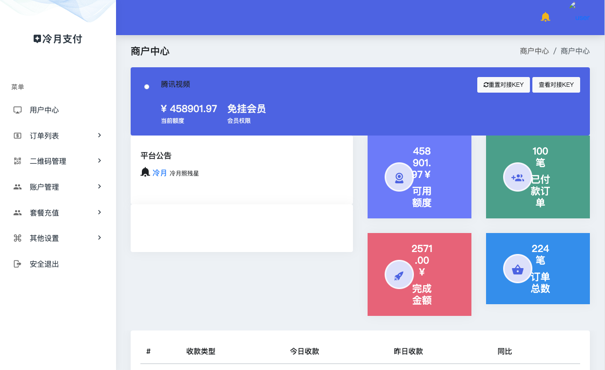The height and width of the screenshot is (370, 605).
Task: Open the 套餐充值 menu item
Action: [44, 213]
